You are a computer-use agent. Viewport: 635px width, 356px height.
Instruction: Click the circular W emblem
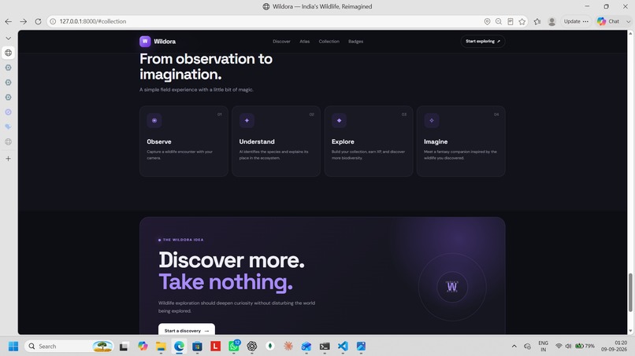tap(452, 287)
